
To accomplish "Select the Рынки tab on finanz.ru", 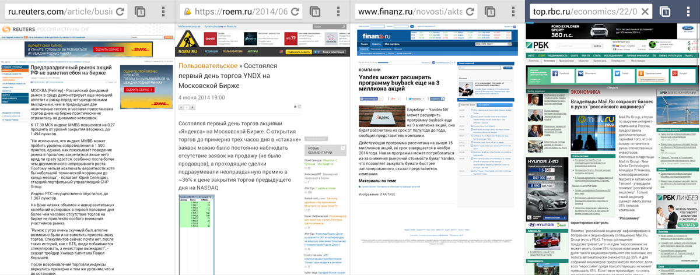I will coord(365,44).
